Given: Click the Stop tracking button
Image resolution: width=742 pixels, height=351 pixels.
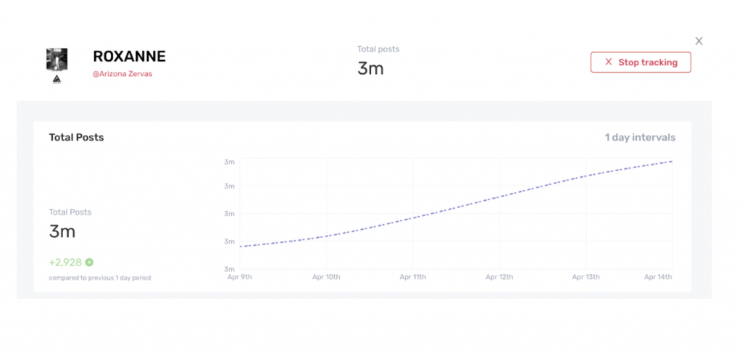Looking at the screenshot, I should coord(641,62).
